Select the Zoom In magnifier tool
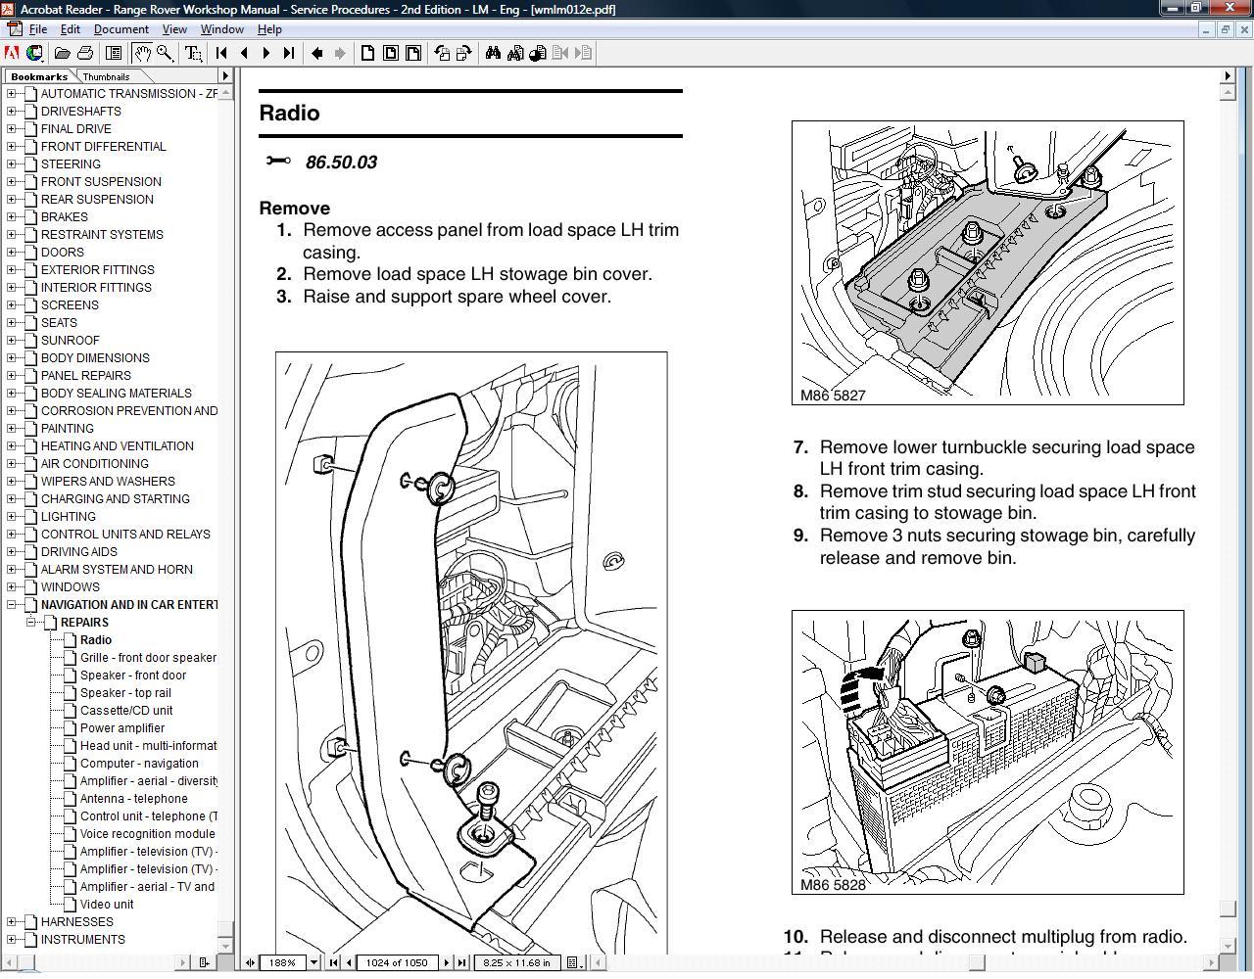This screenshot has height=979, width=1254. pos(165,53)
